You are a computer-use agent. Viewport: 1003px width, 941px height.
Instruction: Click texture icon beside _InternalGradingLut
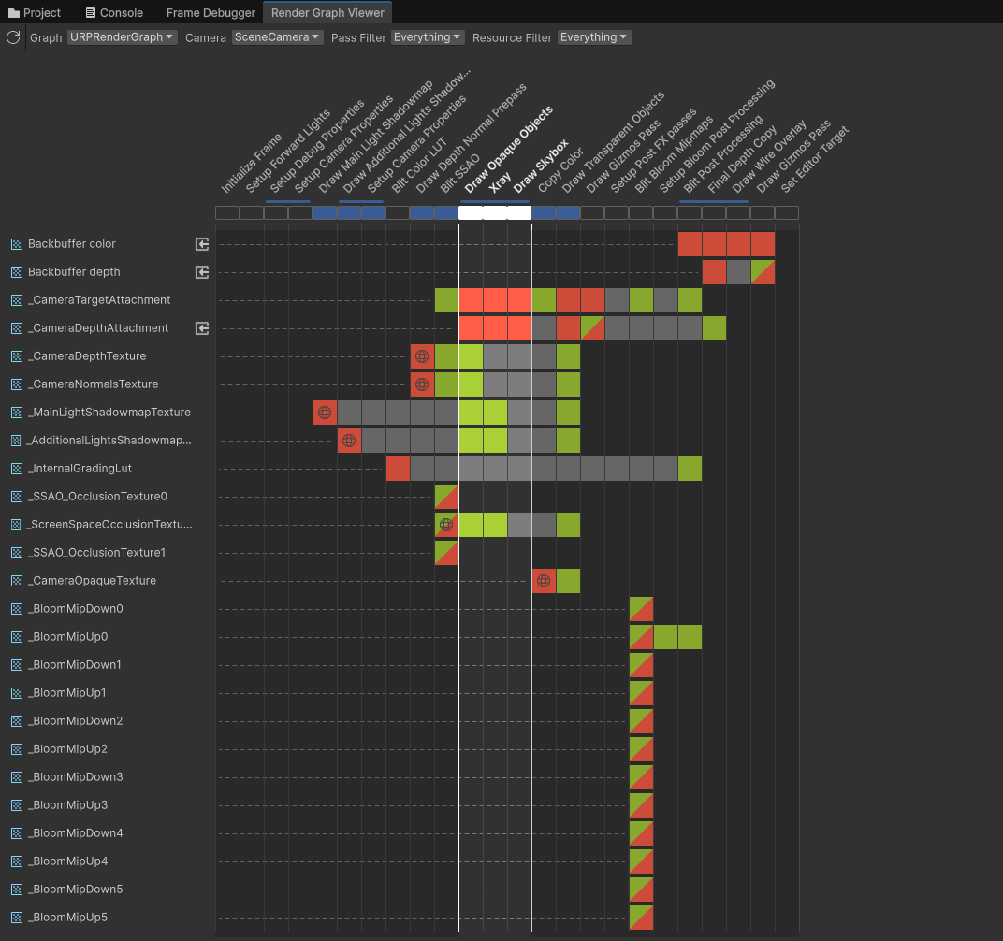click(x=17, y=469)
